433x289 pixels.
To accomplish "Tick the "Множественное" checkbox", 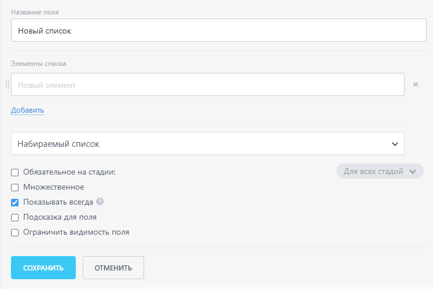I will click(15, 187).
